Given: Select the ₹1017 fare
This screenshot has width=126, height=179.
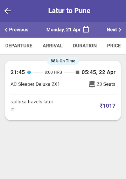Looking at the screenshot, I should 107,106.
